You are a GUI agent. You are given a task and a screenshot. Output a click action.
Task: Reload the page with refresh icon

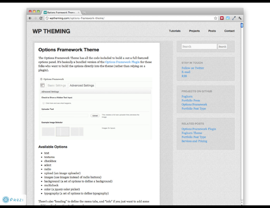tap(41, 18)
